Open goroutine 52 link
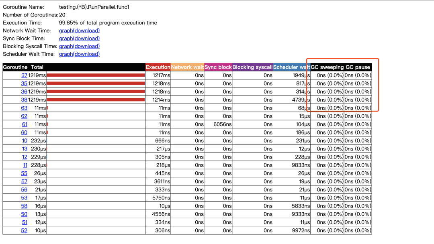 (25, 230)
